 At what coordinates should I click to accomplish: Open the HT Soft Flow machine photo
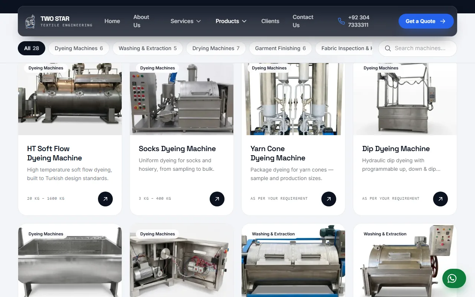click(70, 99)
